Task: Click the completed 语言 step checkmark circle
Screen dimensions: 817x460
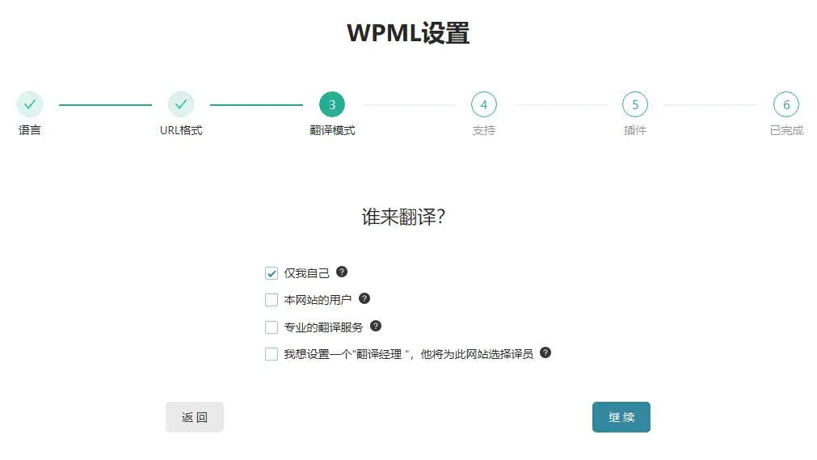Action: 30,105
